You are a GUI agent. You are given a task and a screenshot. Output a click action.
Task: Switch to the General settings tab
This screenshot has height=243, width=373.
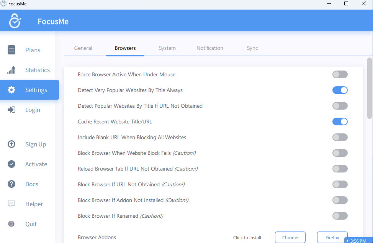83,48
